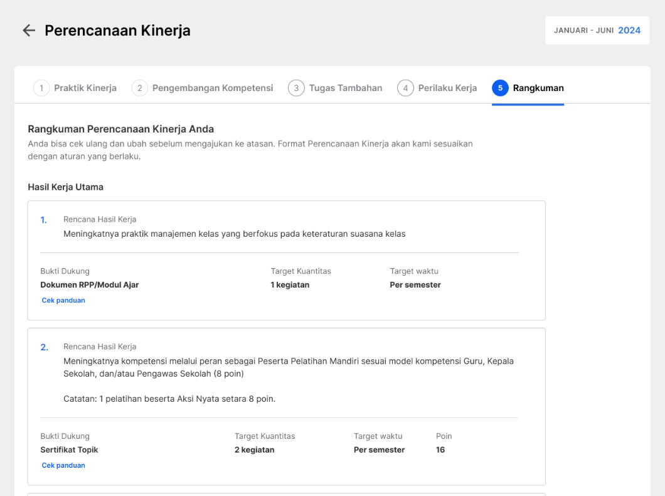The height and width of the screenshot is (496, 665).
Task: Click the Catatan about Aksi Nyata note
Action: pos(169,399)
